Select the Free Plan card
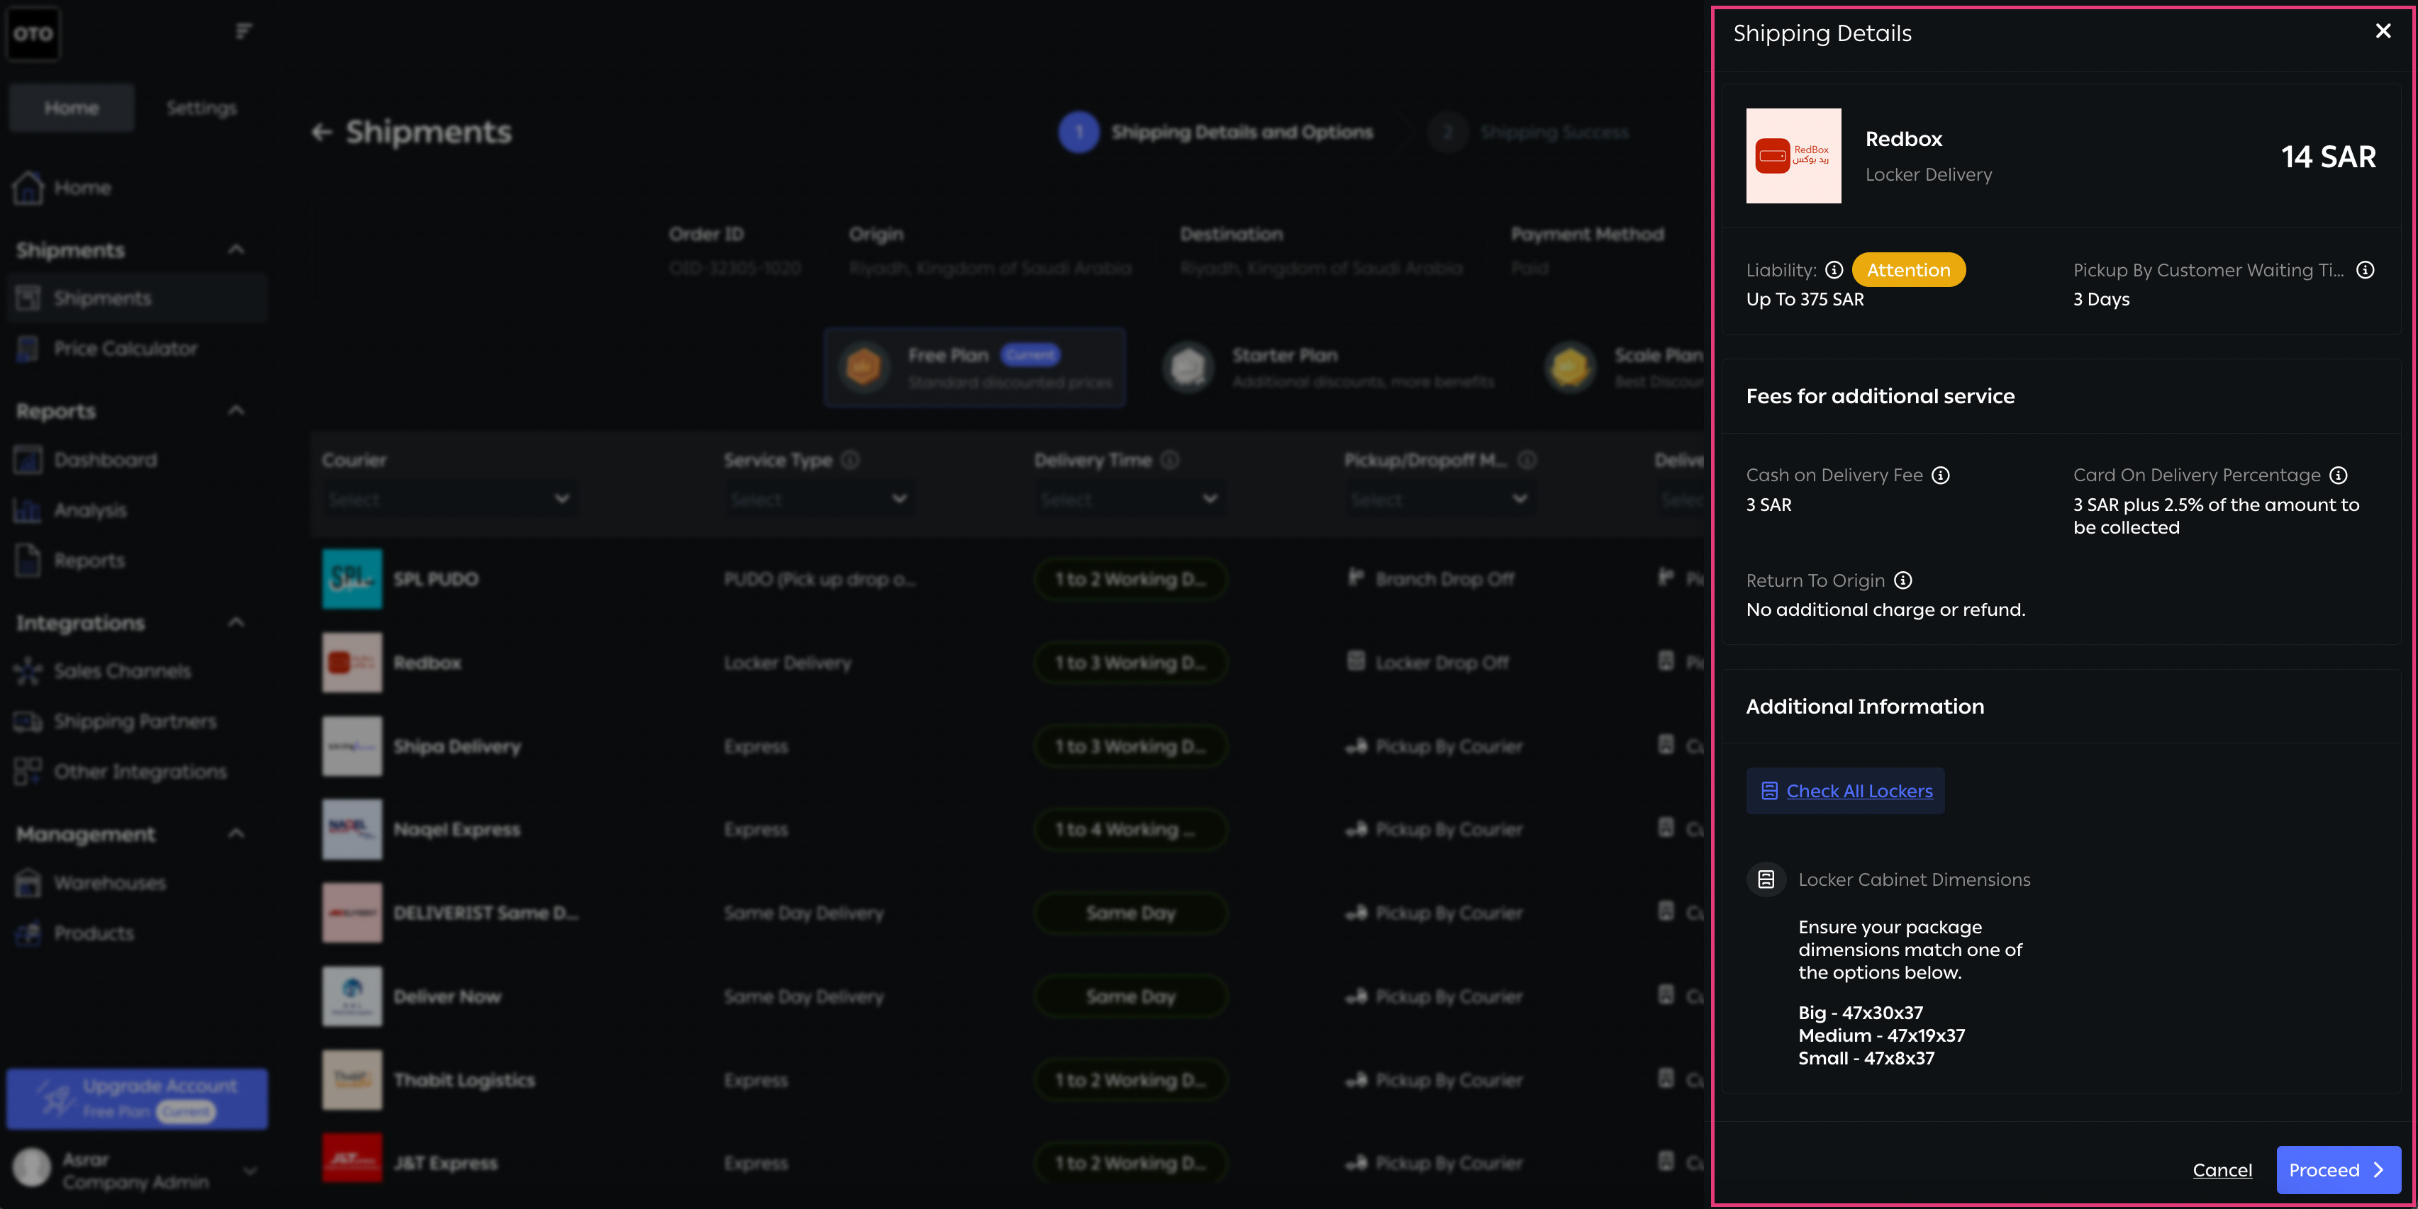The image size is (2418, 1209). point(974,368)
